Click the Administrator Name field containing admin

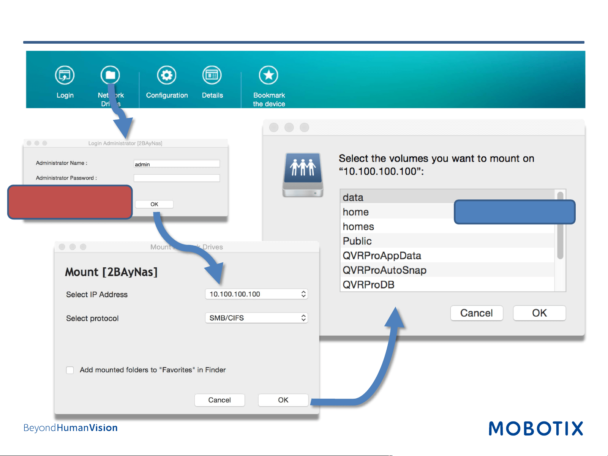(177, 164)
